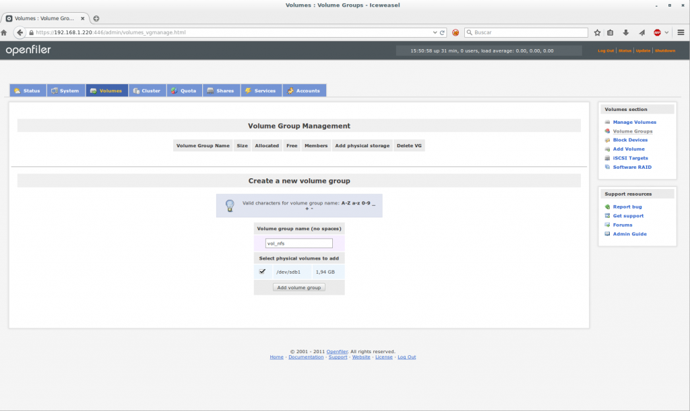Viewport: 690px width, 411px height.
Task: Click the browser home icon
Action: [5, 32]
